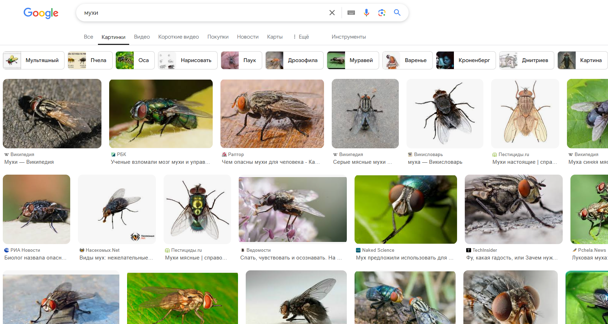Click the Раптор source favicon
The height and width of the screenshot is (324, 608).
click(x=224, y=154)
